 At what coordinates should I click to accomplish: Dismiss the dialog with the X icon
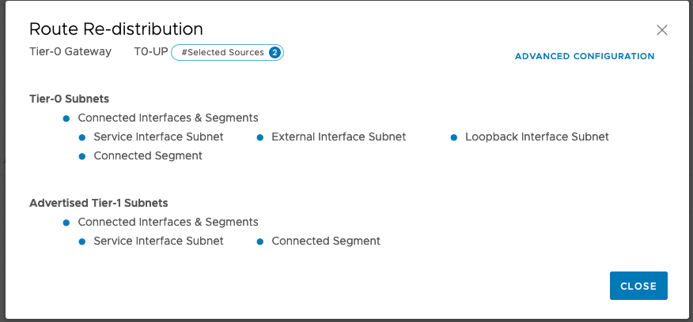pyautogui.click(x=662, y=31)
